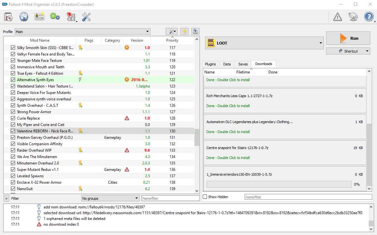Open the Install Mod archive icon
Image resolution: width=377 pixels, height=235 pixels.
8,17
